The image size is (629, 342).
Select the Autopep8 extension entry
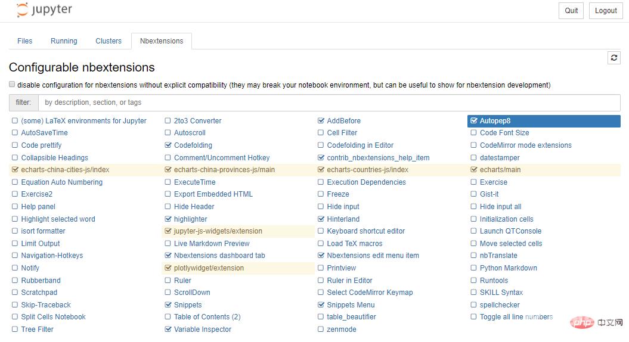495,121
